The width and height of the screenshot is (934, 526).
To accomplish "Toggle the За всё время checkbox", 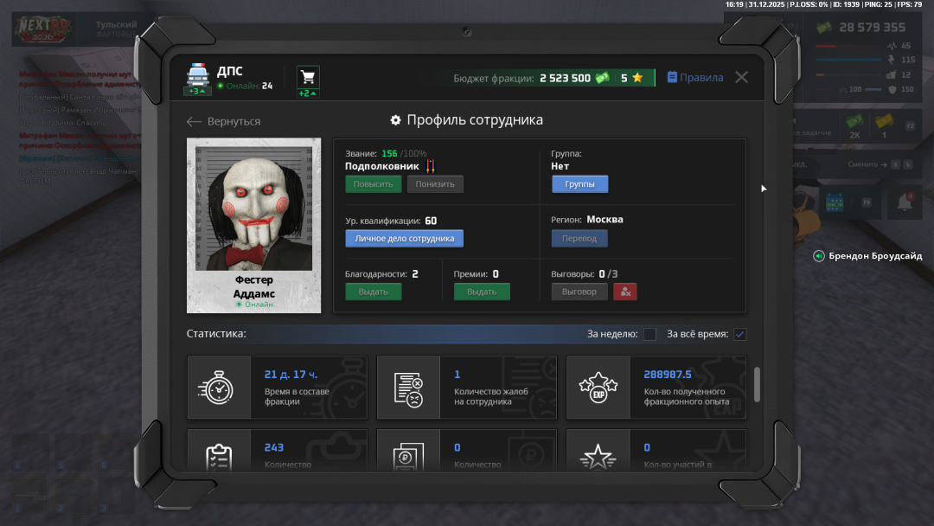I will (x=739, y=334).
